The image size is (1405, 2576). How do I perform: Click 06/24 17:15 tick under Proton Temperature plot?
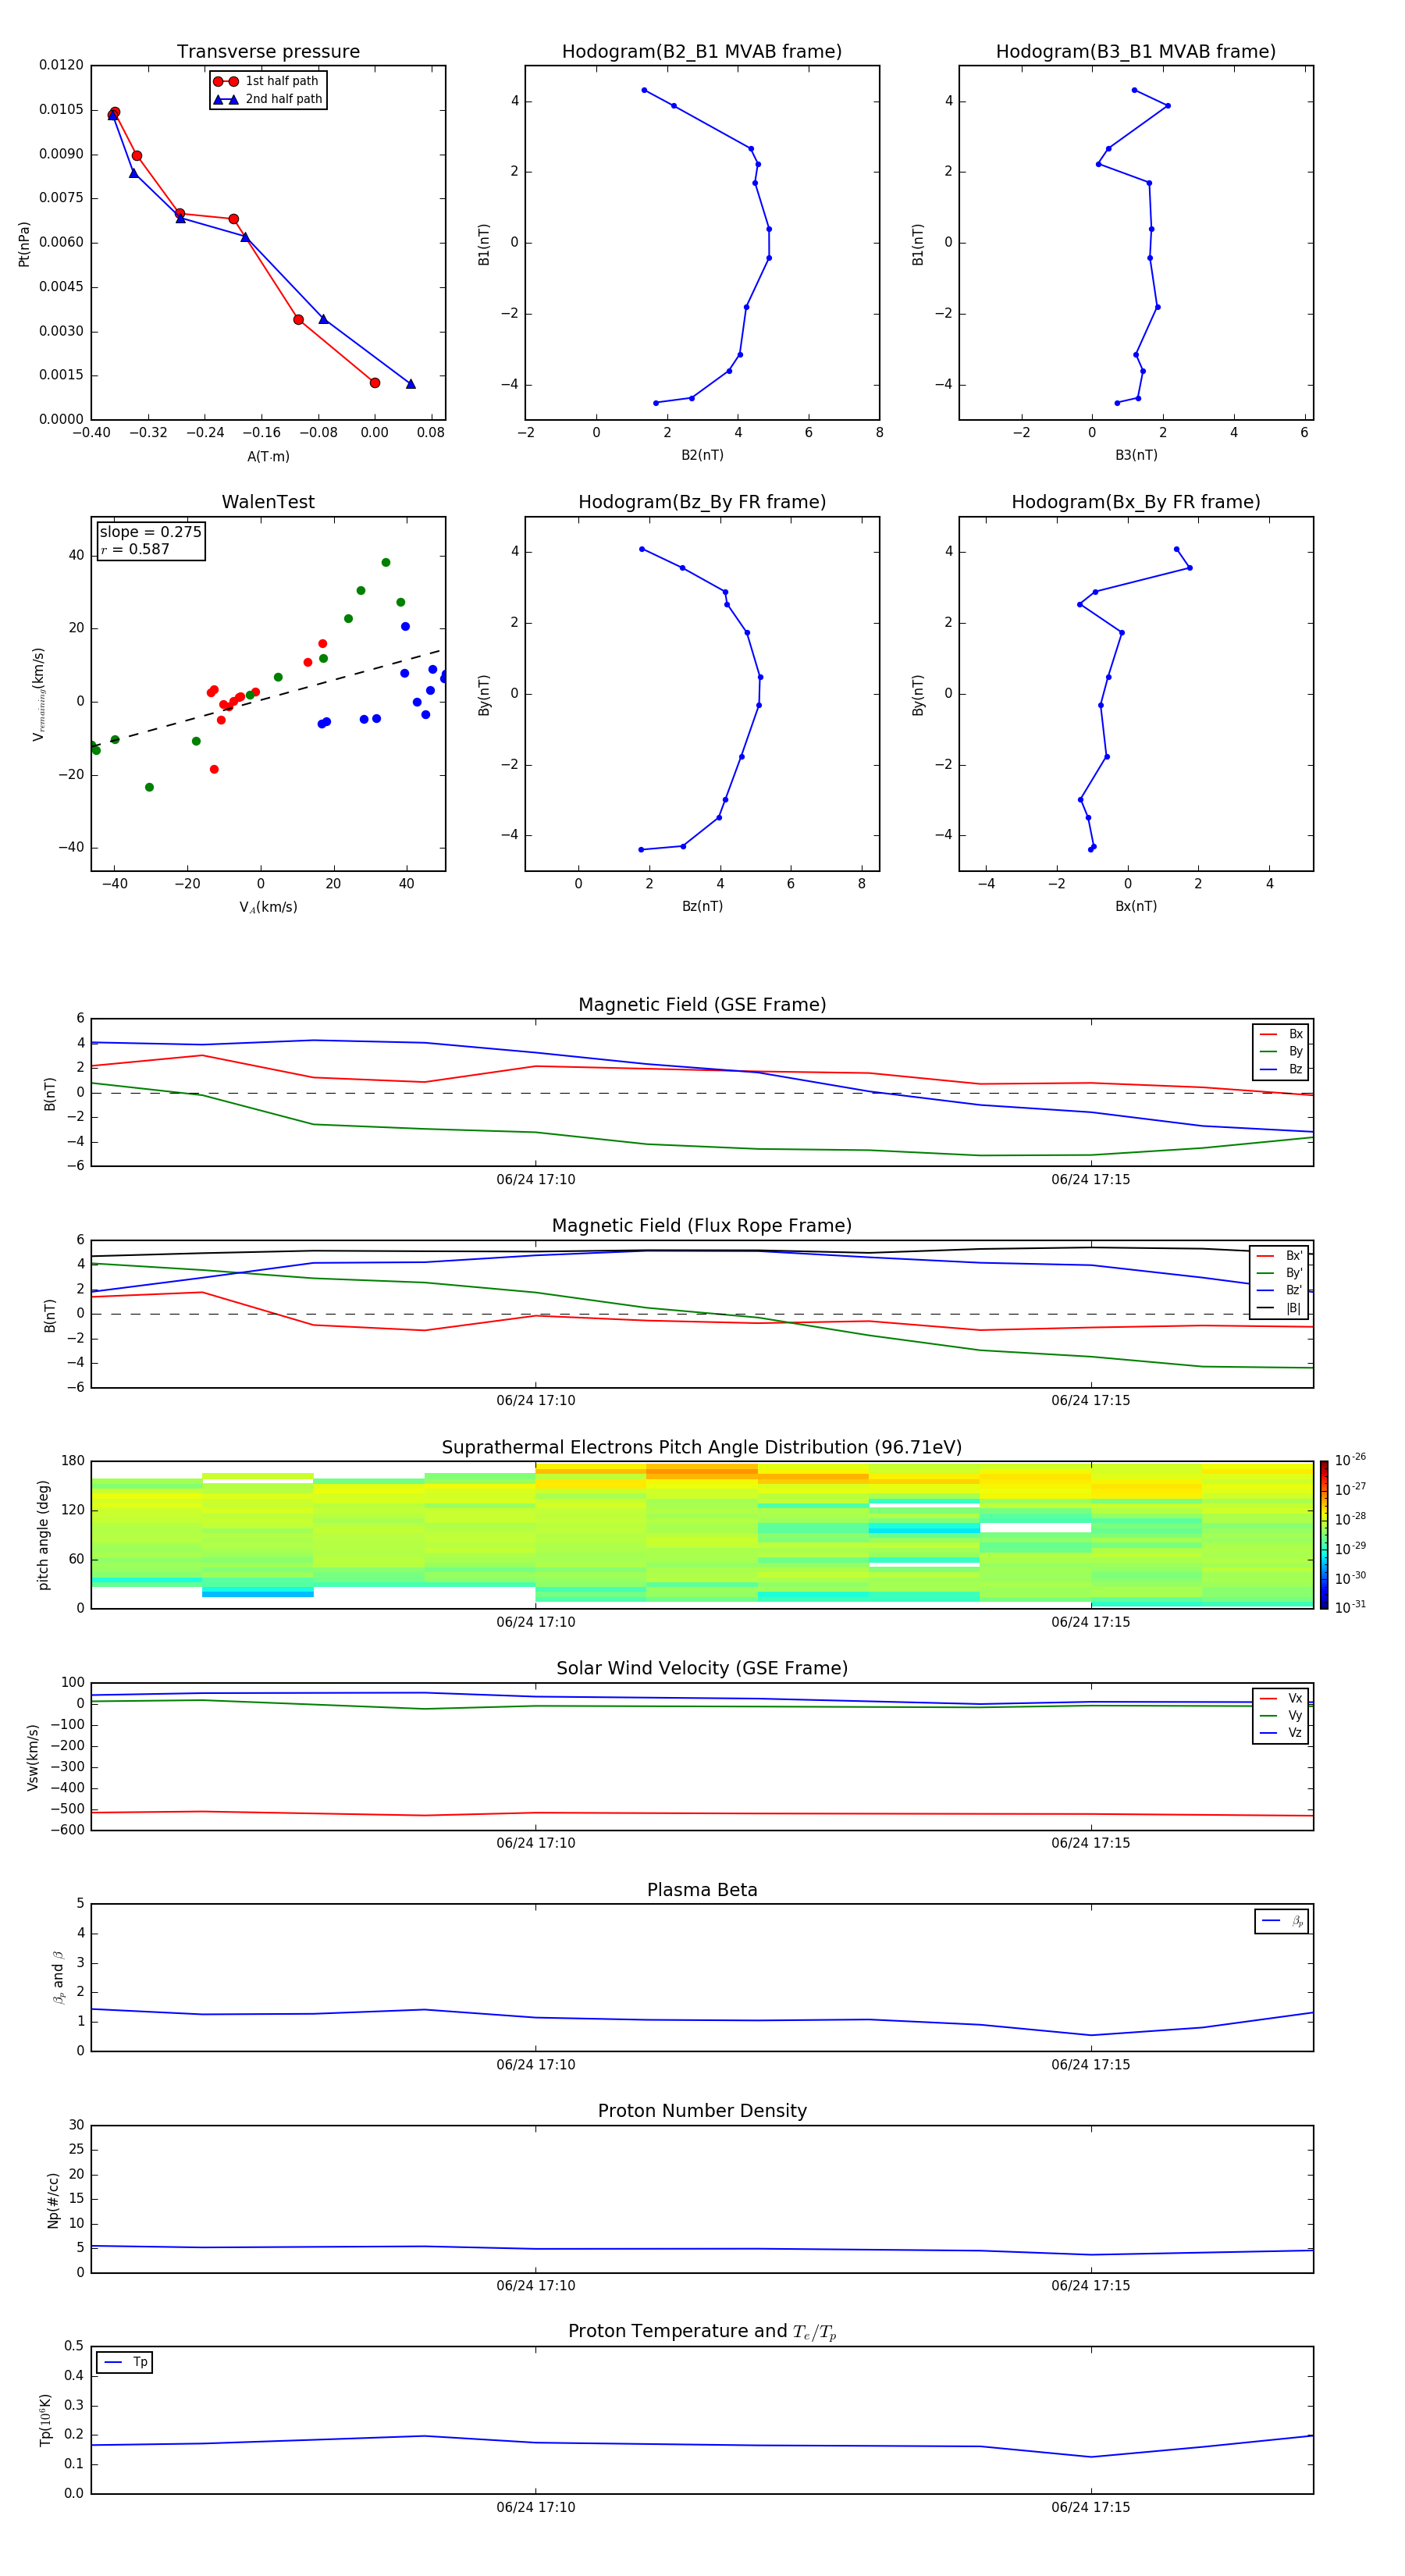[x=1091, y=2508]
